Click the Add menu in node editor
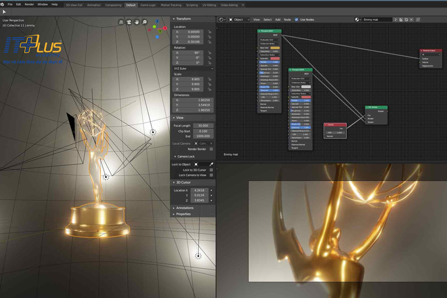 pos(278,20)
